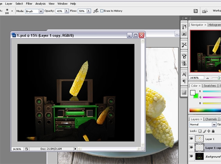This screenshot has width=221, height=164.
Task: Click the red R channel slider
Action: point(212,91)
